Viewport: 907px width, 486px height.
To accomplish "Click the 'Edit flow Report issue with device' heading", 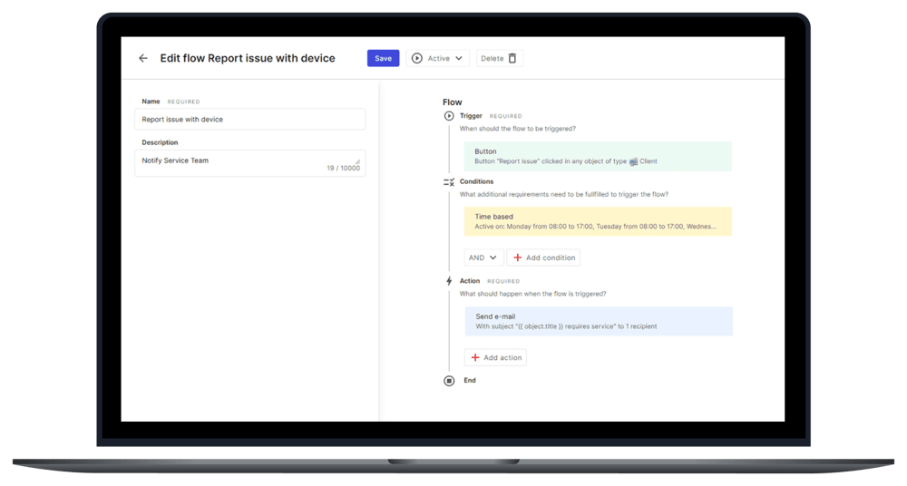I will click(248, 58).
